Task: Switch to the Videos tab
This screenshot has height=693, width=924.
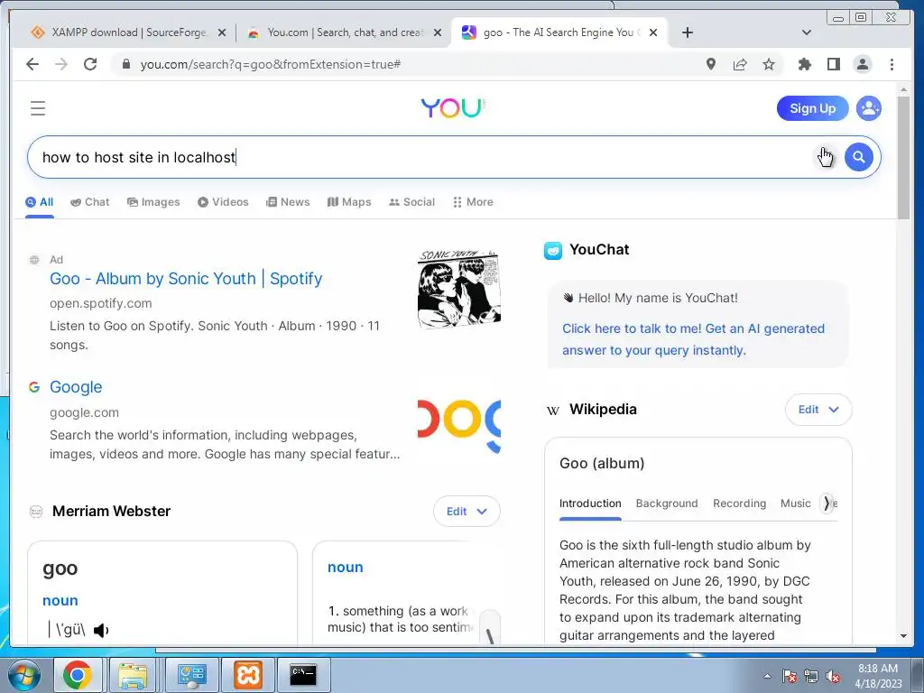Action: tap(223, 202)
